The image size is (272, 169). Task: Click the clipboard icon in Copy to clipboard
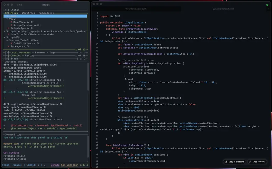(226, 162)
